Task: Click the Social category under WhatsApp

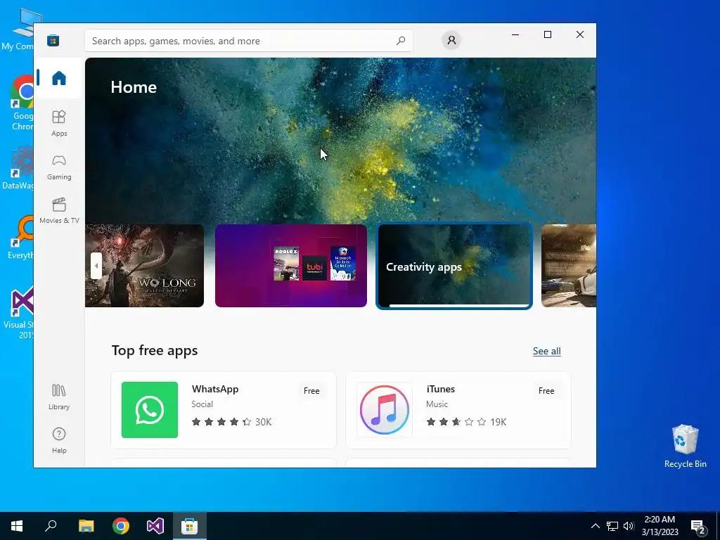Action: click(202, 404)
